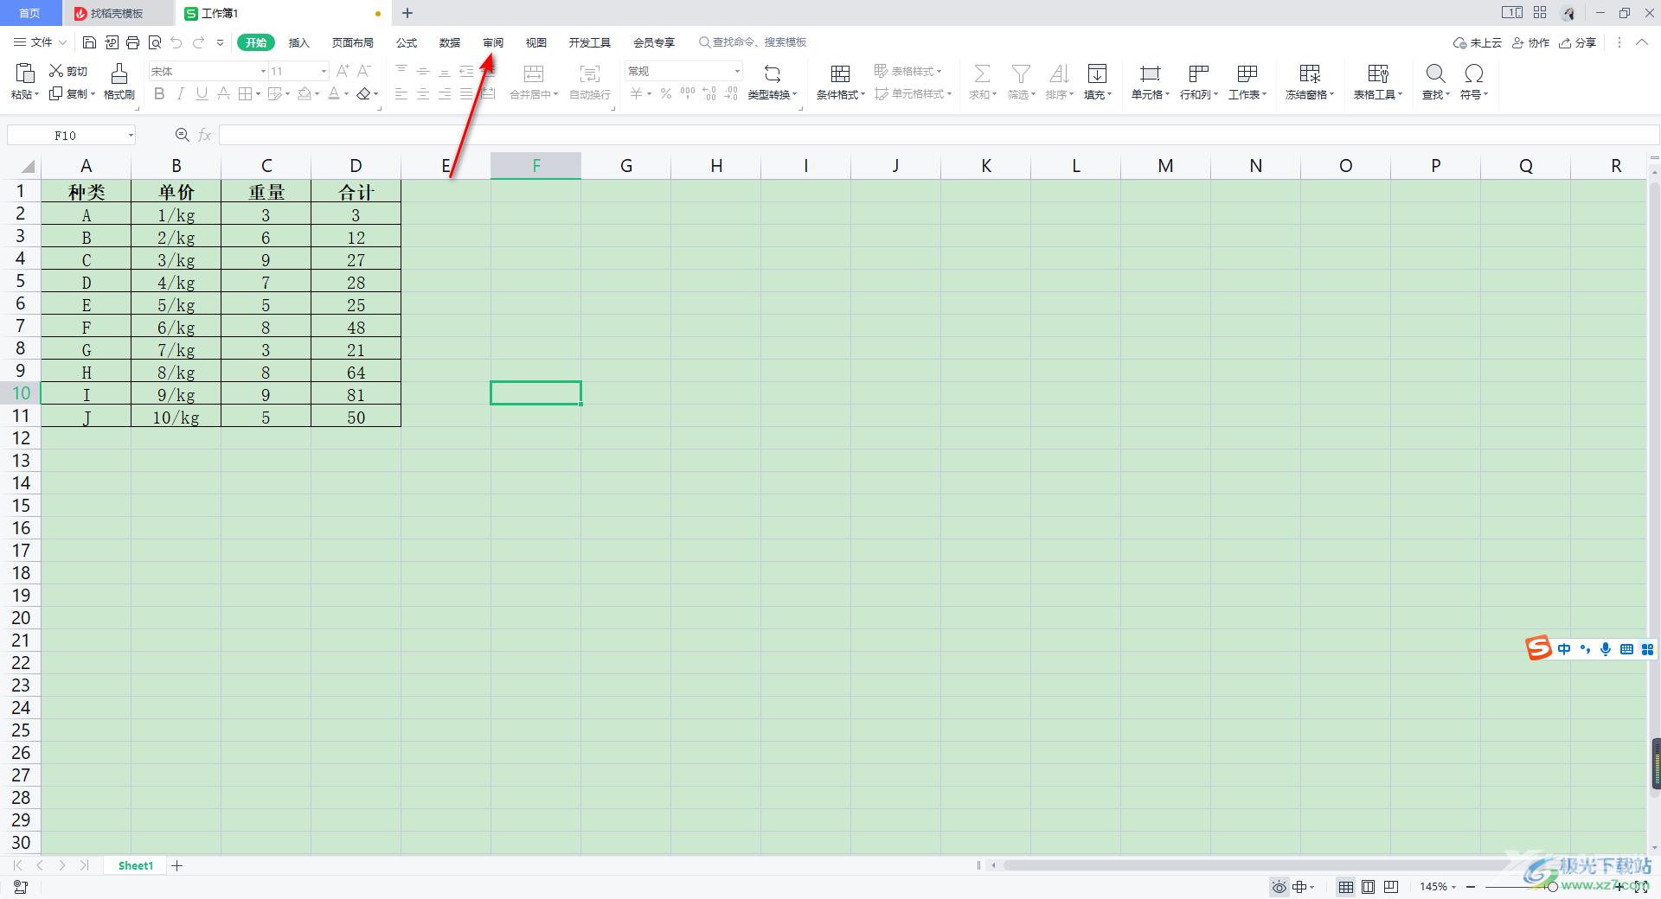Click the Fill (填充) icon
The width and height of the screenshot is (1661, 899).
[x=1097, y=73]
